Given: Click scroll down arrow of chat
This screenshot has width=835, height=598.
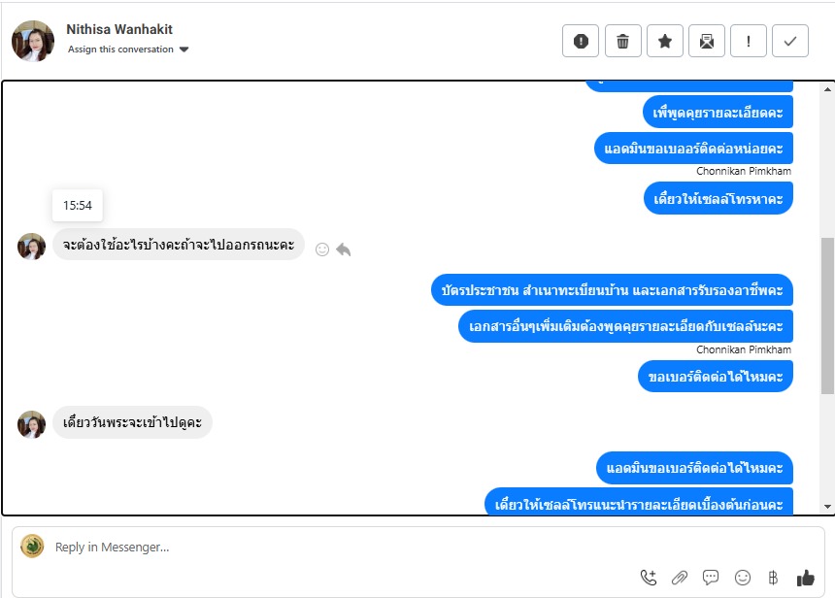Looking at the screenshot, I should coord(827,507).
